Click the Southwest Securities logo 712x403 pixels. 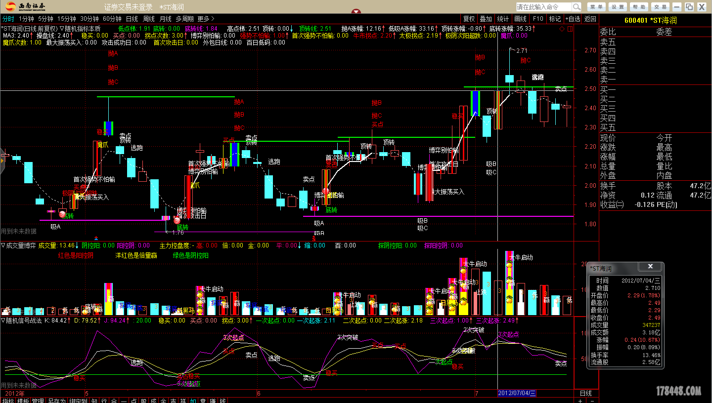(26, 6)
